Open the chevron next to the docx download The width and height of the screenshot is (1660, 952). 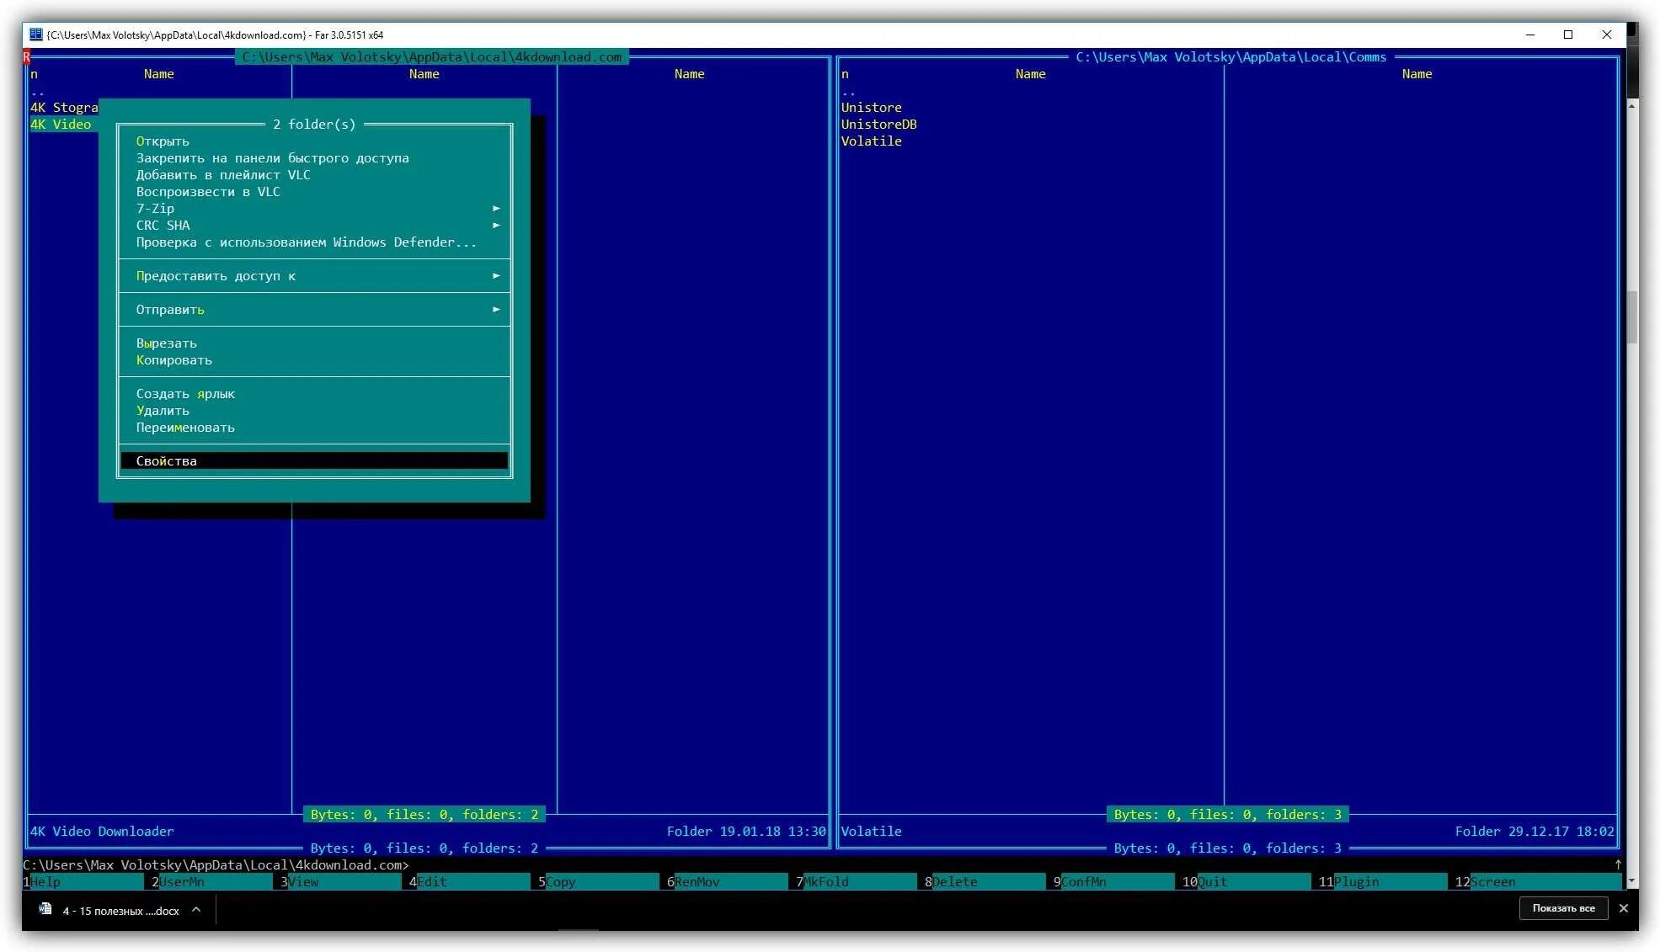pyautogui.click(x=196, y=909)
